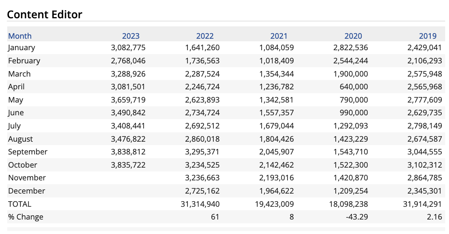Click the Month column header
Image resolution: width=449 pixels, height=234 pixels.
tap(20, 36)
